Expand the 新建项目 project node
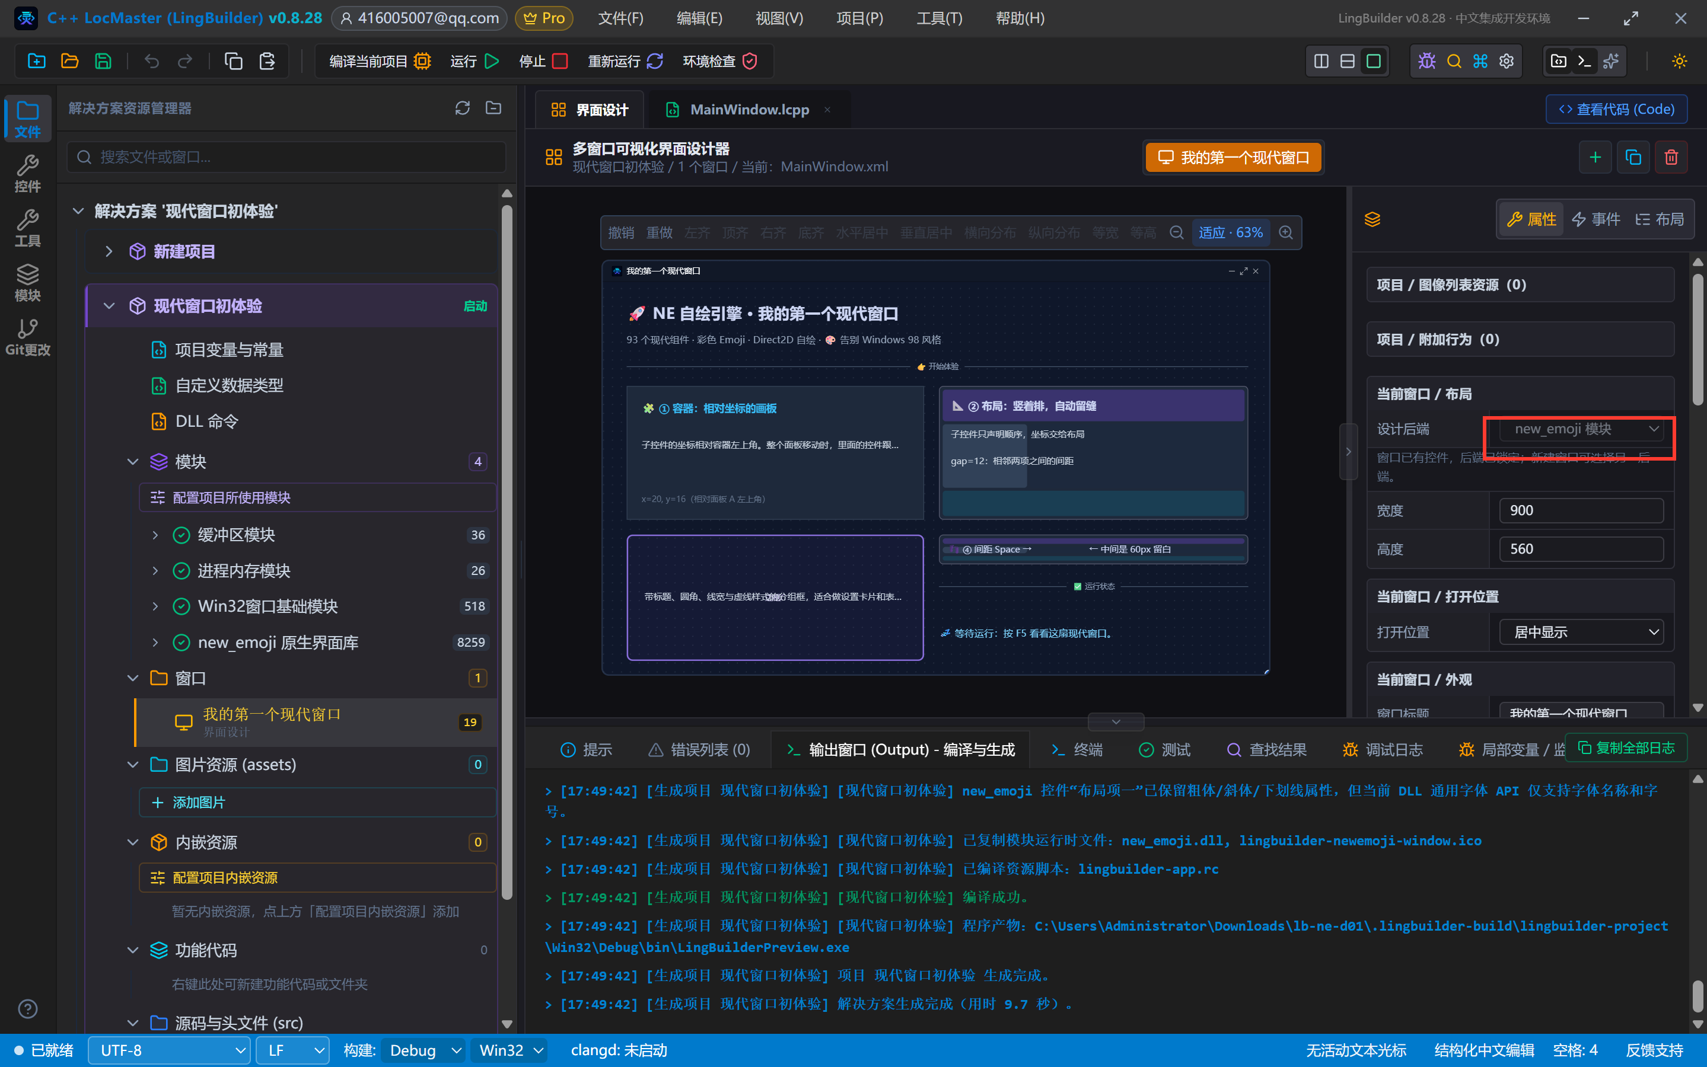Viewport: 1707px width, 1067px height. tap(109, 251)
